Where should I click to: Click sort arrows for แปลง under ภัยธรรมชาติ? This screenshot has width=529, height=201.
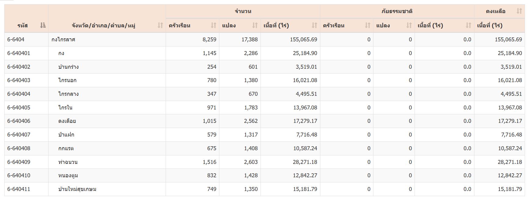pyautogui.click(x=409, y=25)
